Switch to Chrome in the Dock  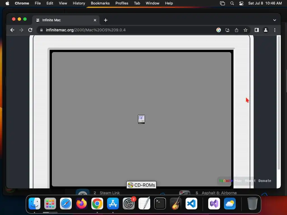click(97, 204)
